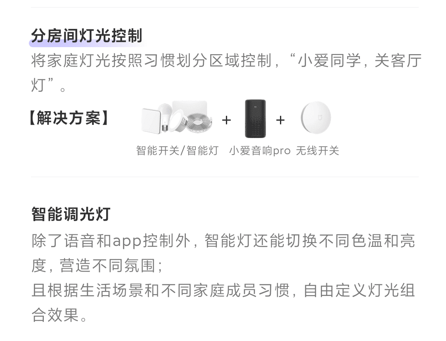The width and height of the screenshot is (446, 341).
Task: Click the smart wall switch product image
Action: (x=152, y=120)
